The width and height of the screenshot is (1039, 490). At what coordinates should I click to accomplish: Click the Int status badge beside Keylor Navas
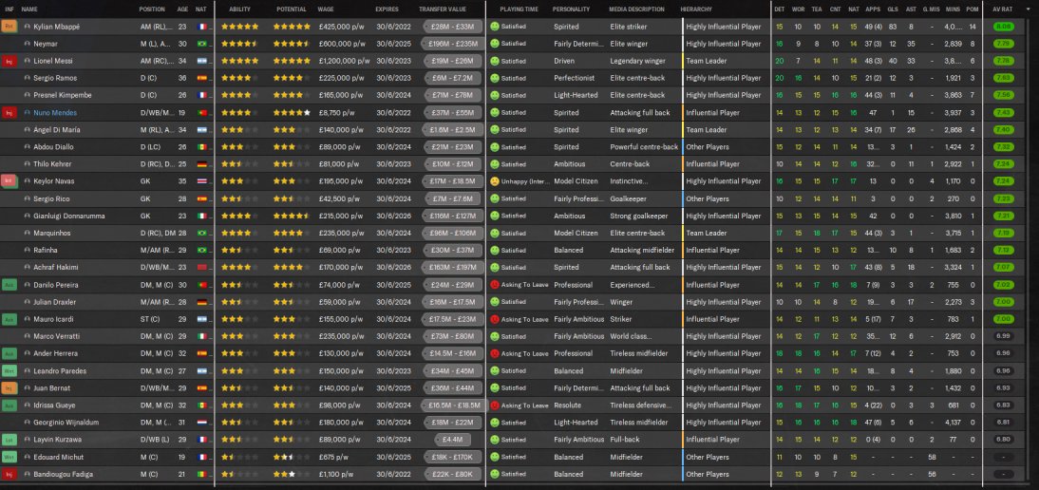9,180
